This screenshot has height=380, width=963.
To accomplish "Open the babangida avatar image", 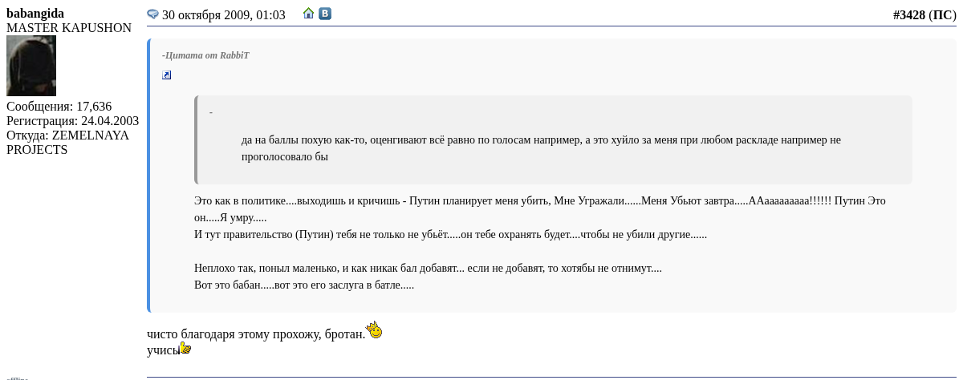I will click(x=31, y=66).
